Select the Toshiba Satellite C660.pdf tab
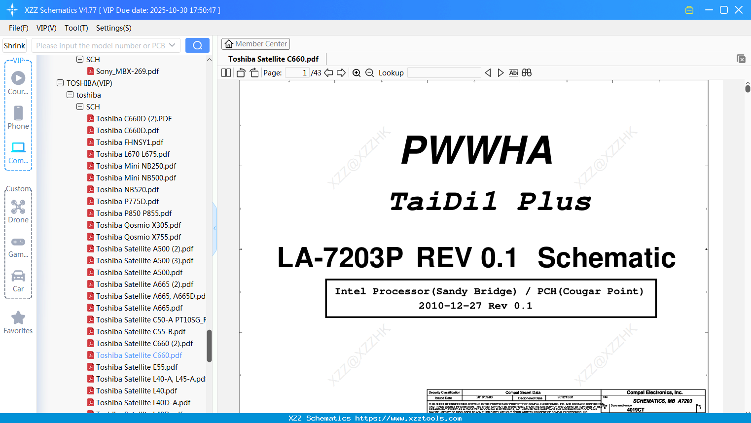This screenshot has height=423, width=751. click(273, 59)
